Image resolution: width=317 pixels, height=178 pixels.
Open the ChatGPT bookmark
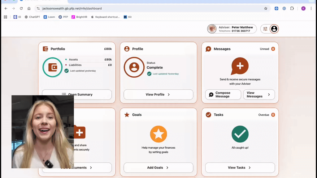point(32,17)
